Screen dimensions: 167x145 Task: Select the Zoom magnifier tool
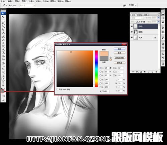pyautogui.click(x=3, y=85)
